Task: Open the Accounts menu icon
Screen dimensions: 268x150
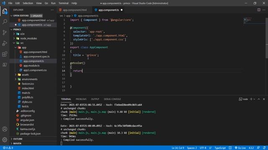Action: [x=5, y=129]
